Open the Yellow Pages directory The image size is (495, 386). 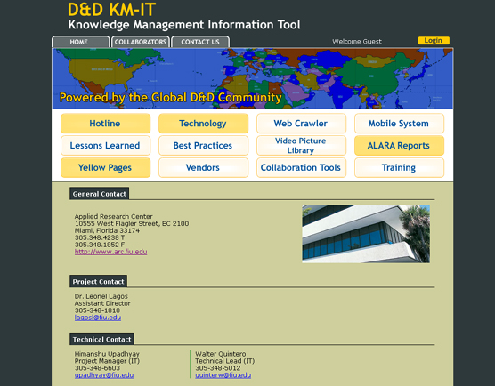pyautogui.click(x=105, y=167)
